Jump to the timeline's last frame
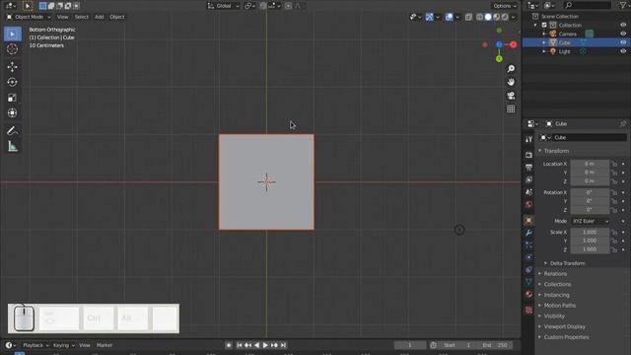The width and height of the screenshot is (631, 355). pos(283,345)
